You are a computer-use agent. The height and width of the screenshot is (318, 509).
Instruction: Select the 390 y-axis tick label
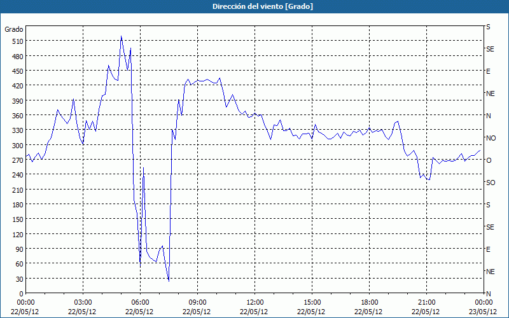(17, 101)
